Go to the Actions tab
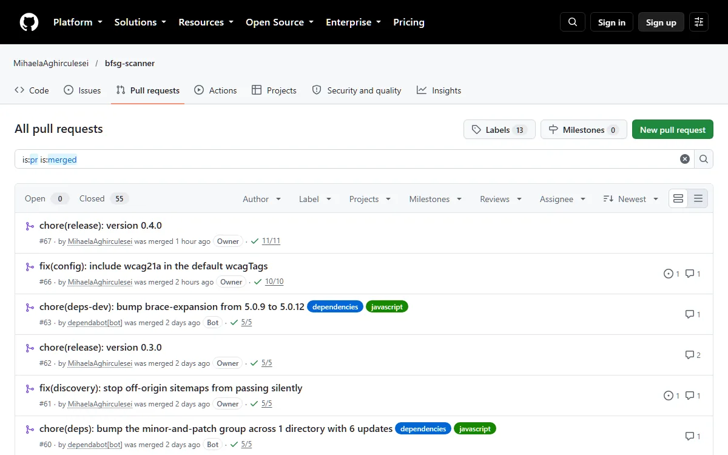This screenshot has width=728, height=455. [x=215, y=90]
